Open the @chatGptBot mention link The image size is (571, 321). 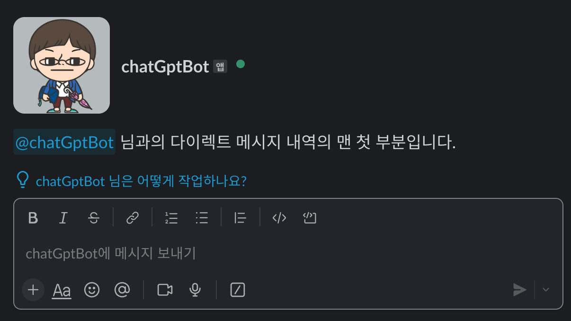tap(64, 143)
